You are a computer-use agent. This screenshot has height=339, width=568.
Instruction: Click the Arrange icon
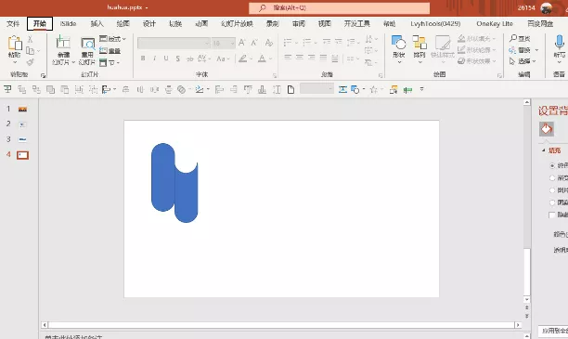(420, 43)
